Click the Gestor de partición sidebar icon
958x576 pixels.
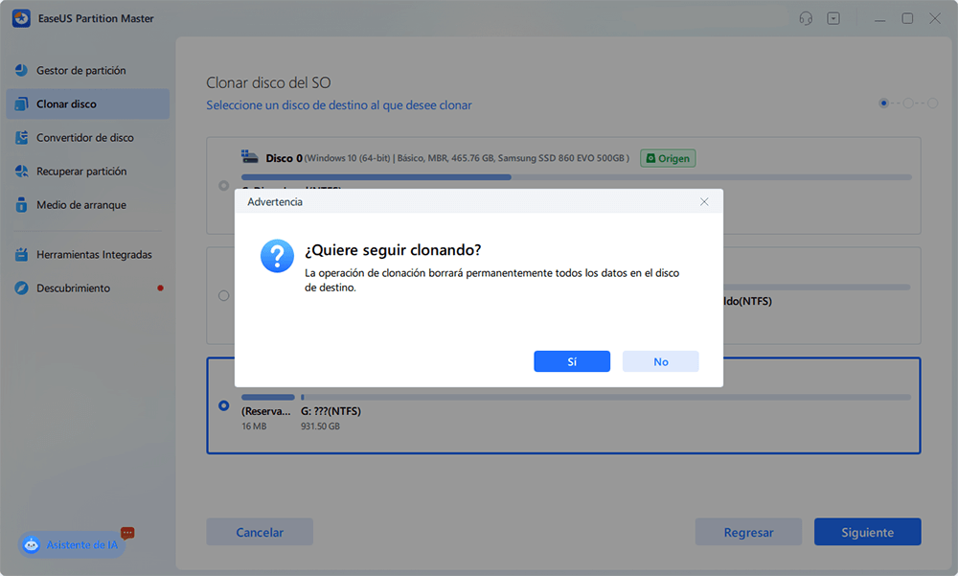tap(21, 71)
